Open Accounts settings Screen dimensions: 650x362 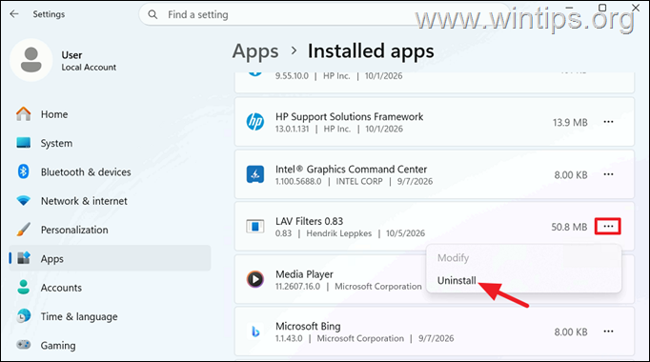tap(110, 288)
